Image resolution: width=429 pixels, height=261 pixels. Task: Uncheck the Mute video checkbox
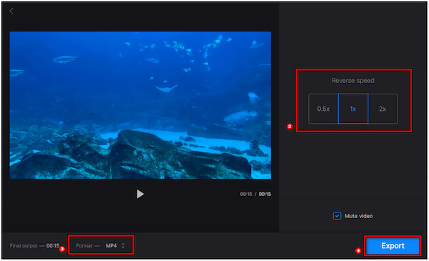click(x=337, y=216)
